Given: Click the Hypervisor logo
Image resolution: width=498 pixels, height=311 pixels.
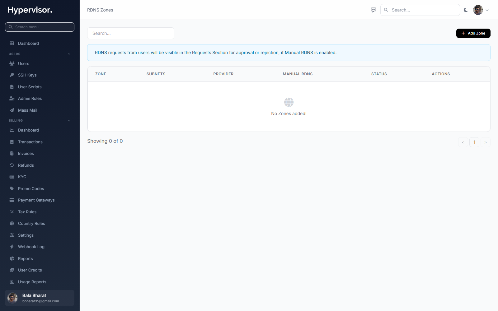Looking at the screenshot, I should click(30, 10).
